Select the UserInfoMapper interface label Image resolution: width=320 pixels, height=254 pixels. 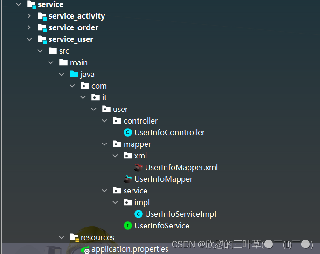pos(163,179)
